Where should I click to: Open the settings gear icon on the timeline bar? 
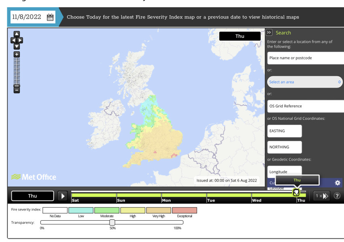click(x=337, y=183)
